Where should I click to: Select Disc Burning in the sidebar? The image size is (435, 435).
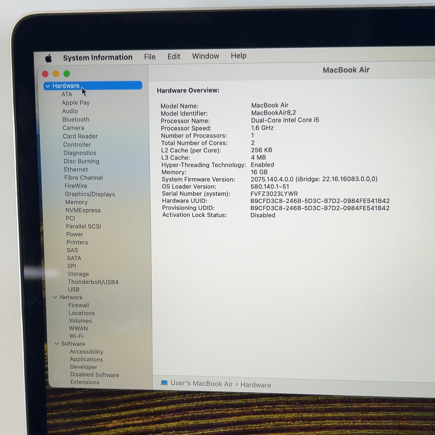(81, 161)
